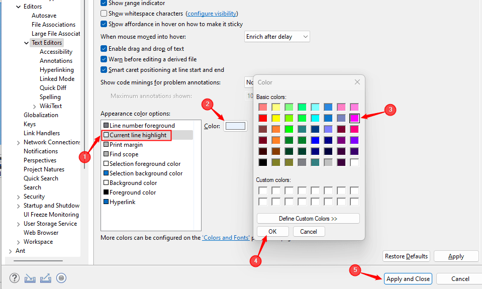Expand the Network Connections node
This screenshot has width=482, height=289.
click(x=19, y=143)
